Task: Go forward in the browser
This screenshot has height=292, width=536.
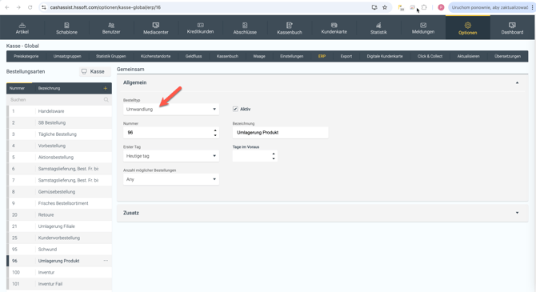Action: click(18, 7)
